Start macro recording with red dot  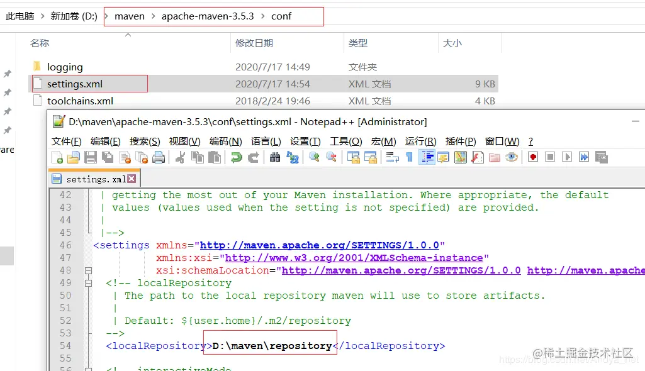(533, 157)
